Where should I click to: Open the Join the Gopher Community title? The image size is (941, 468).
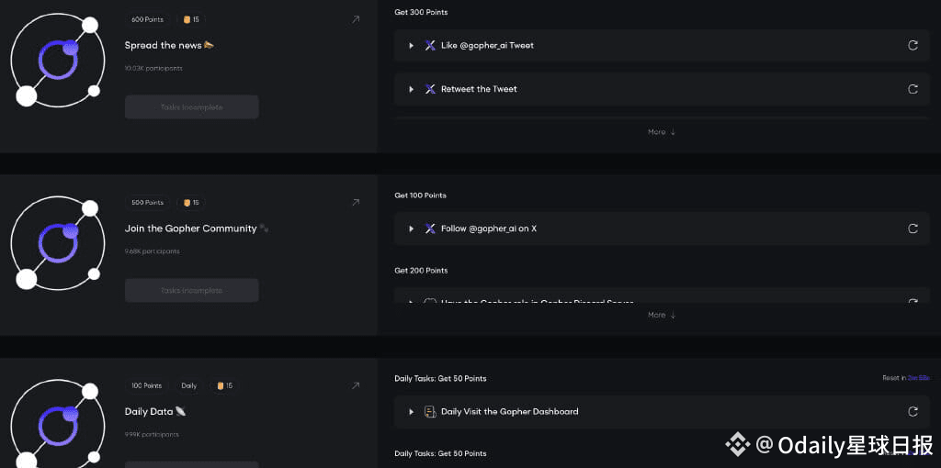coord(190,228)
